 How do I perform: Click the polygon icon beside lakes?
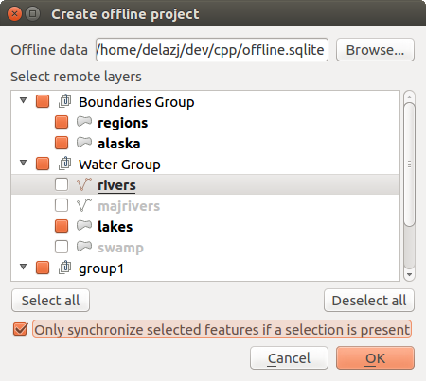pyautogui.click(x=84, y=226)
